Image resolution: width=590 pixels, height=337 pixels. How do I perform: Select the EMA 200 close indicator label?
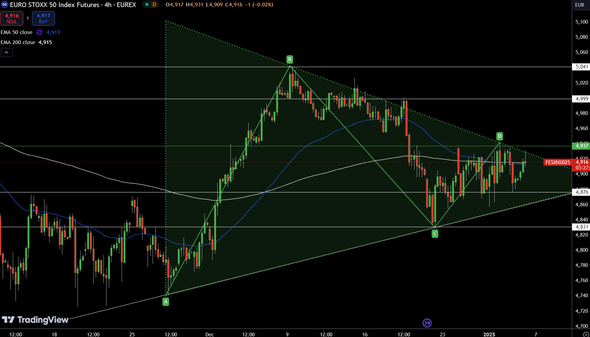tap(18, 42)
